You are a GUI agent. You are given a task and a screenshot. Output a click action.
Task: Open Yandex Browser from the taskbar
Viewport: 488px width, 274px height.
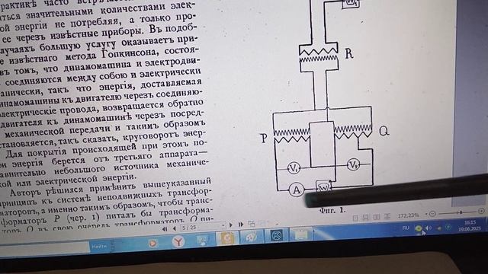pyautogui.click(x=178, y=241)
